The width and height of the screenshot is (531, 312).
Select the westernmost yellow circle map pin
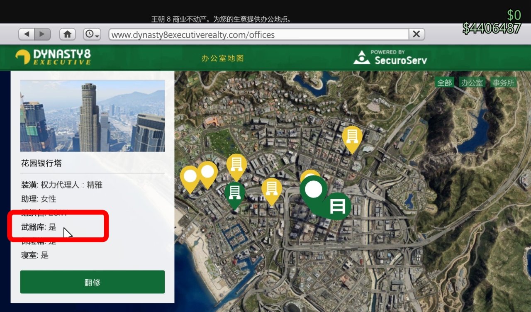[x=190, y=178]
